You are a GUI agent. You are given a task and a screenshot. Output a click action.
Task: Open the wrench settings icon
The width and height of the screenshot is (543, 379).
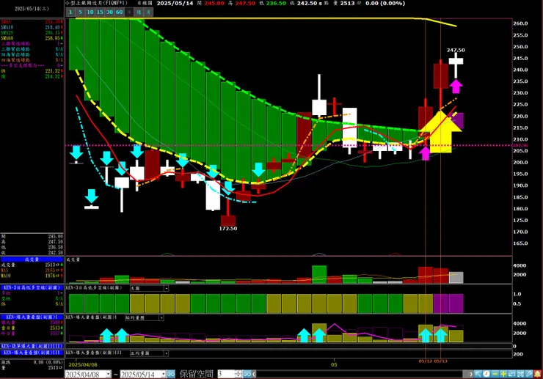point(529,374)
